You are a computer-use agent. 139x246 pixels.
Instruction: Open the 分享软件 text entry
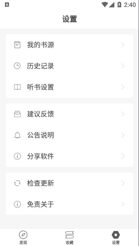point(41,156)
